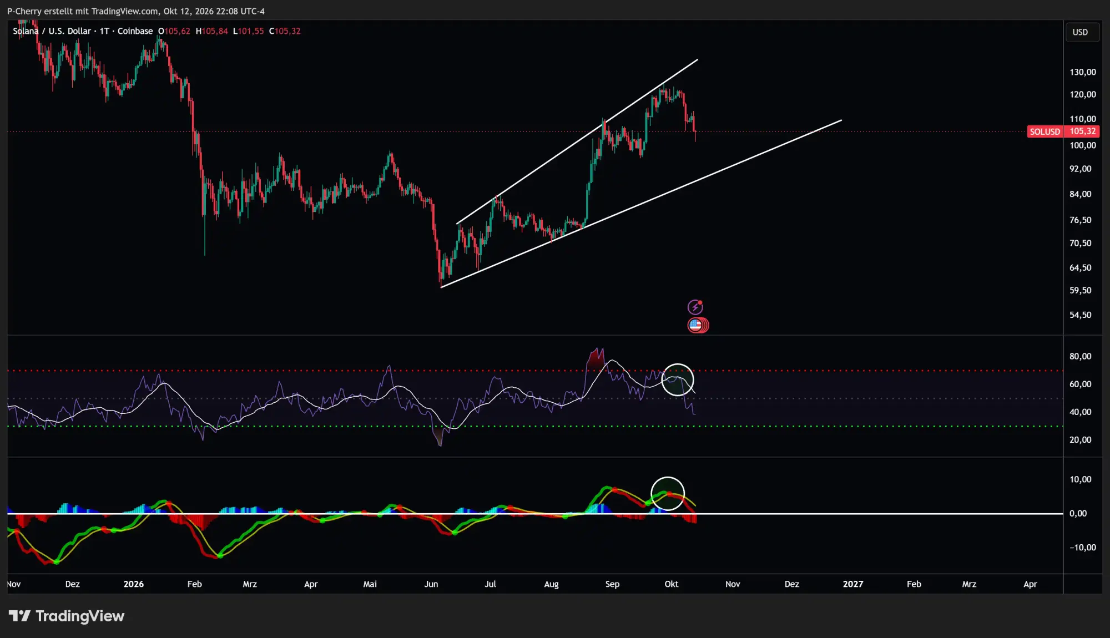Image resolution: width=1110 pixels, height=638 pixels.
Task: Click the green dotted RSI oversold line
Action: (535, 426)
